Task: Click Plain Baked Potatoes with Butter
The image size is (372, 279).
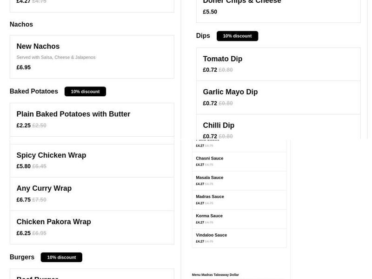Action: click(92, 119)
